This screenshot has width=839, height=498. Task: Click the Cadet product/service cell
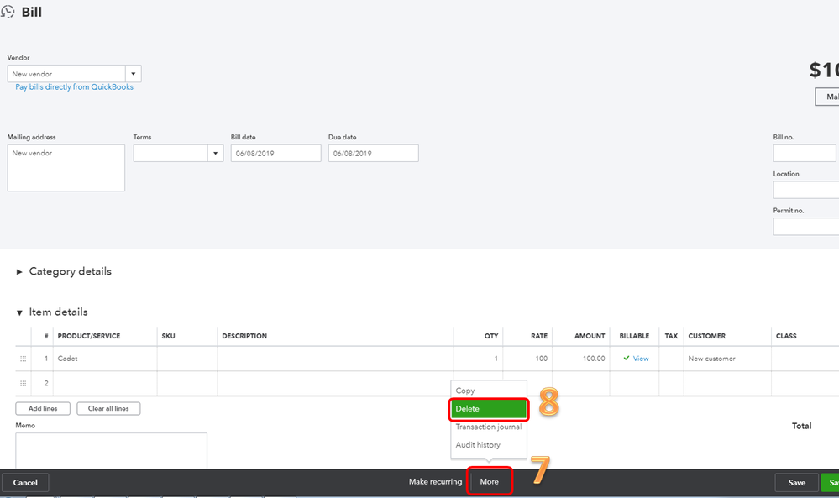coord(105,359)
